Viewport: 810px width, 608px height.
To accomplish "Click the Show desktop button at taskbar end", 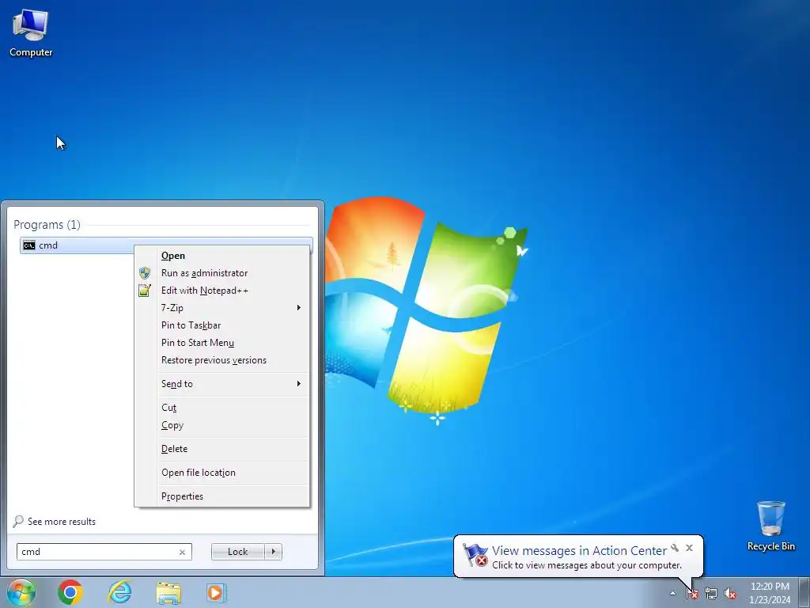I will [804, 592].
